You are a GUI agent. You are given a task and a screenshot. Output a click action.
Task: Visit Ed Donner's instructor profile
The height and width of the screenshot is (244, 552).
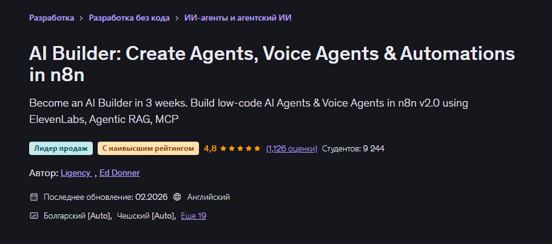click(119, 173)
